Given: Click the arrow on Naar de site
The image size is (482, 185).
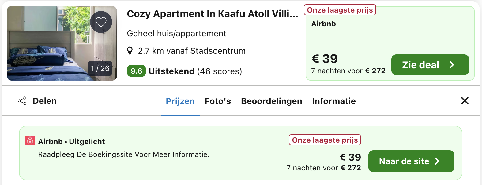Looking at the screenshot, I should click(x=437, y=161).
